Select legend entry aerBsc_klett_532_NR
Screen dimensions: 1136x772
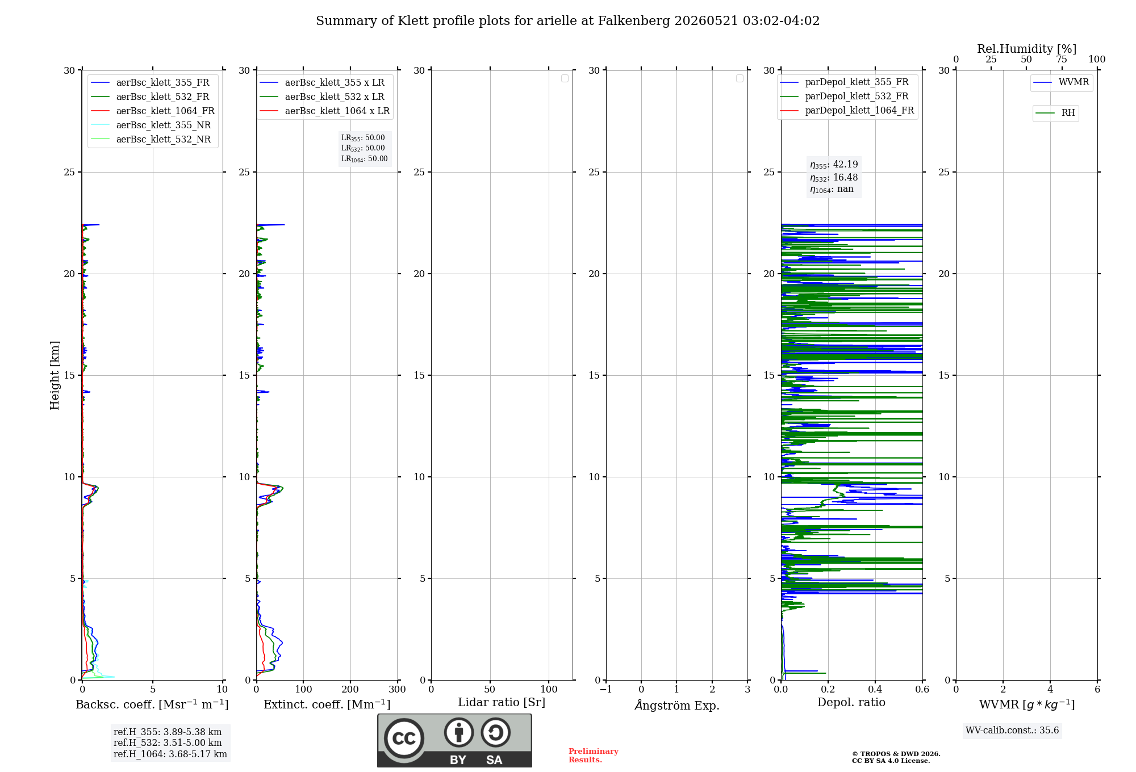point(153,139)
